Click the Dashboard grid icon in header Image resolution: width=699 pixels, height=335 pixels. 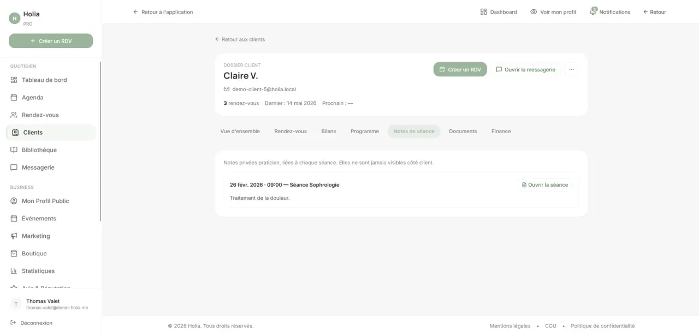point(484,12)
